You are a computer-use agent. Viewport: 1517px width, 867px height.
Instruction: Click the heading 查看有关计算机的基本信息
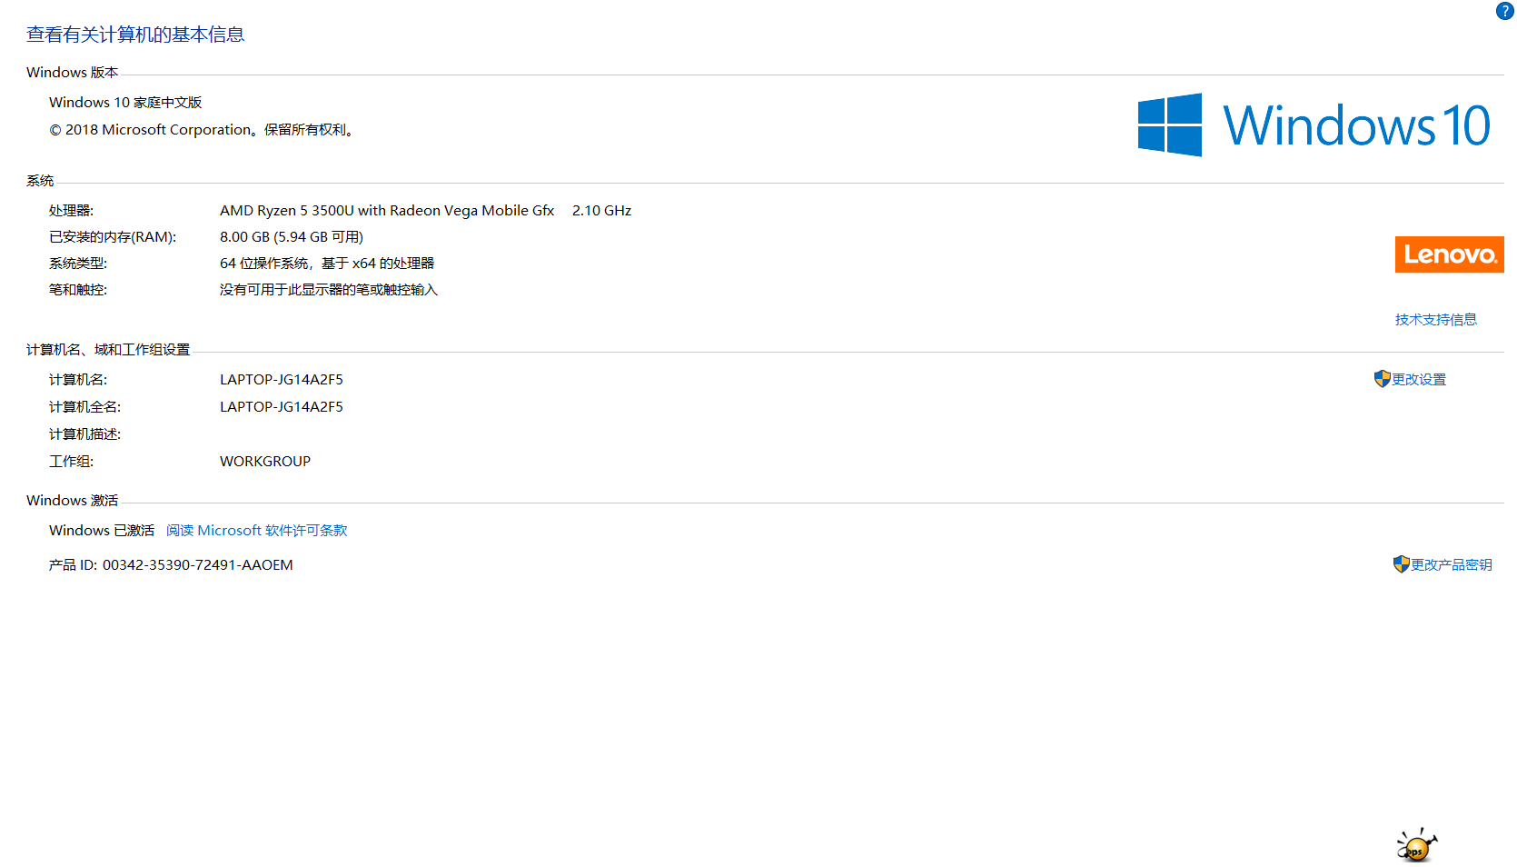(x=135, y=35)
